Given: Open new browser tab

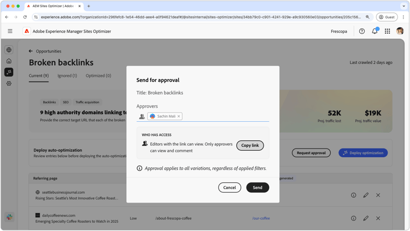Looking at the screenshot, I should pyautogui.click(x=89, y=6).
